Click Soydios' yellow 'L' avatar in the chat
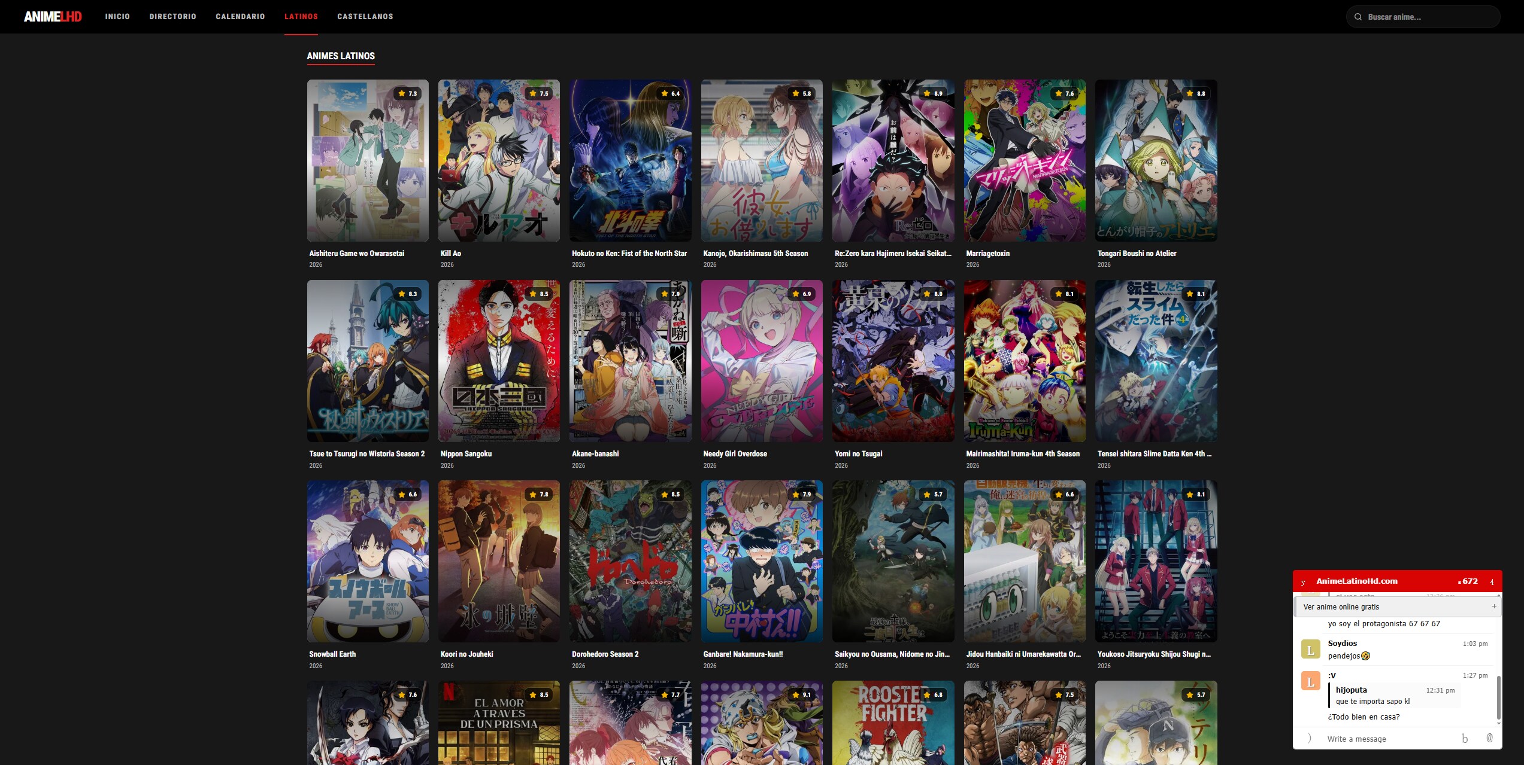The height and width of the screenshot is (765, 1524). coord(1311,650)
